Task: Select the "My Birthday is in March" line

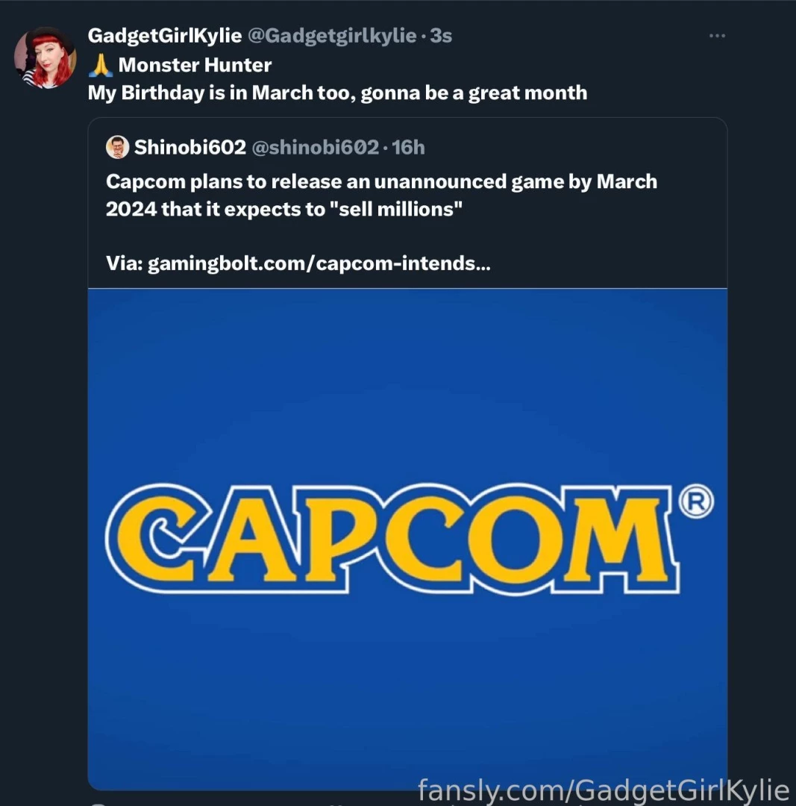Action: click(337, 93)
